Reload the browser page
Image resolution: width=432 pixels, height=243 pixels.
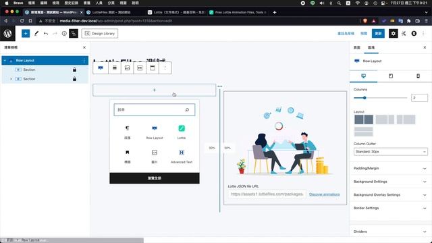pos(22,21)
